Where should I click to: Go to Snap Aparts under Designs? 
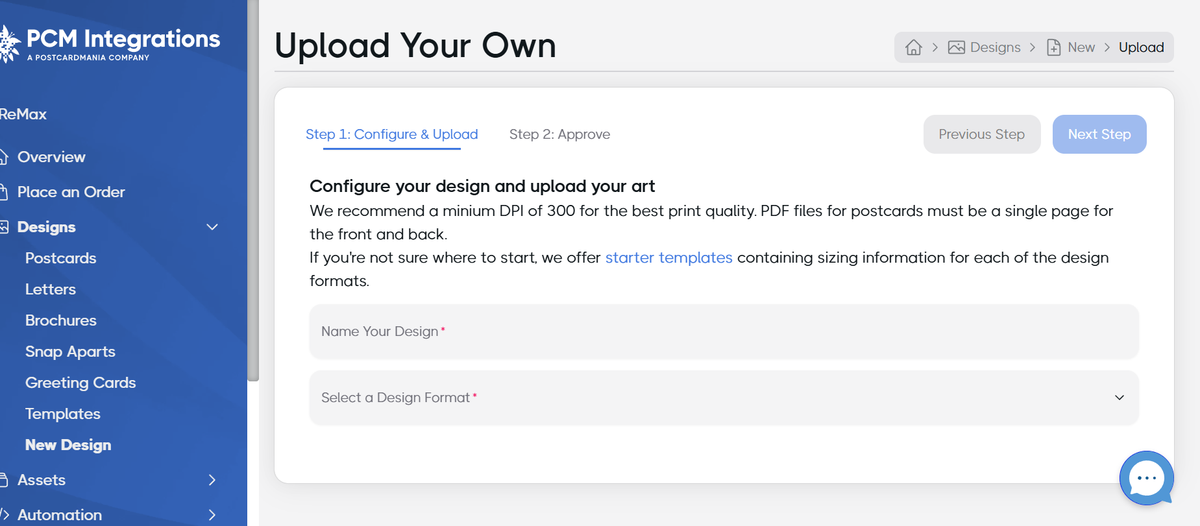pyautogui.click(x=70, y=352)
